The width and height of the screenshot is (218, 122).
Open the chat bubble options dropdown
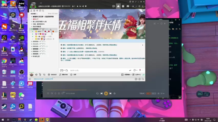[135, 70]
